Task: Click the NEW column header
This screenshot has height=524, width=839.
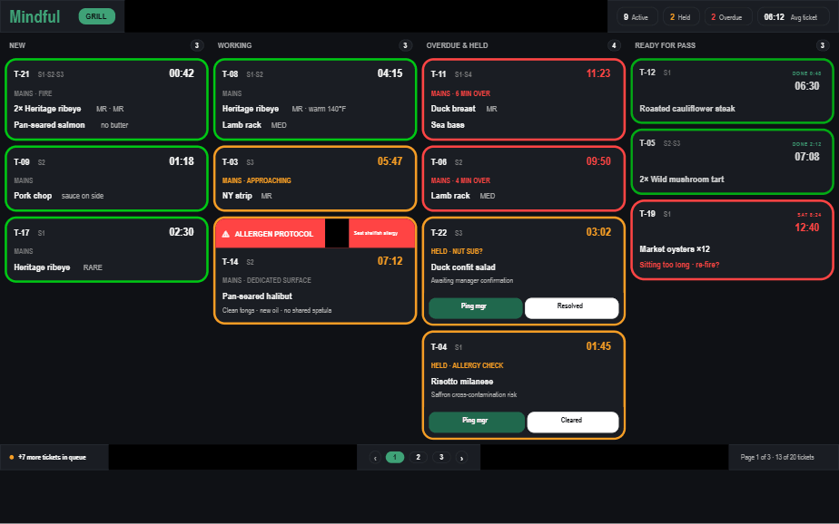Action: pos(17,45)
